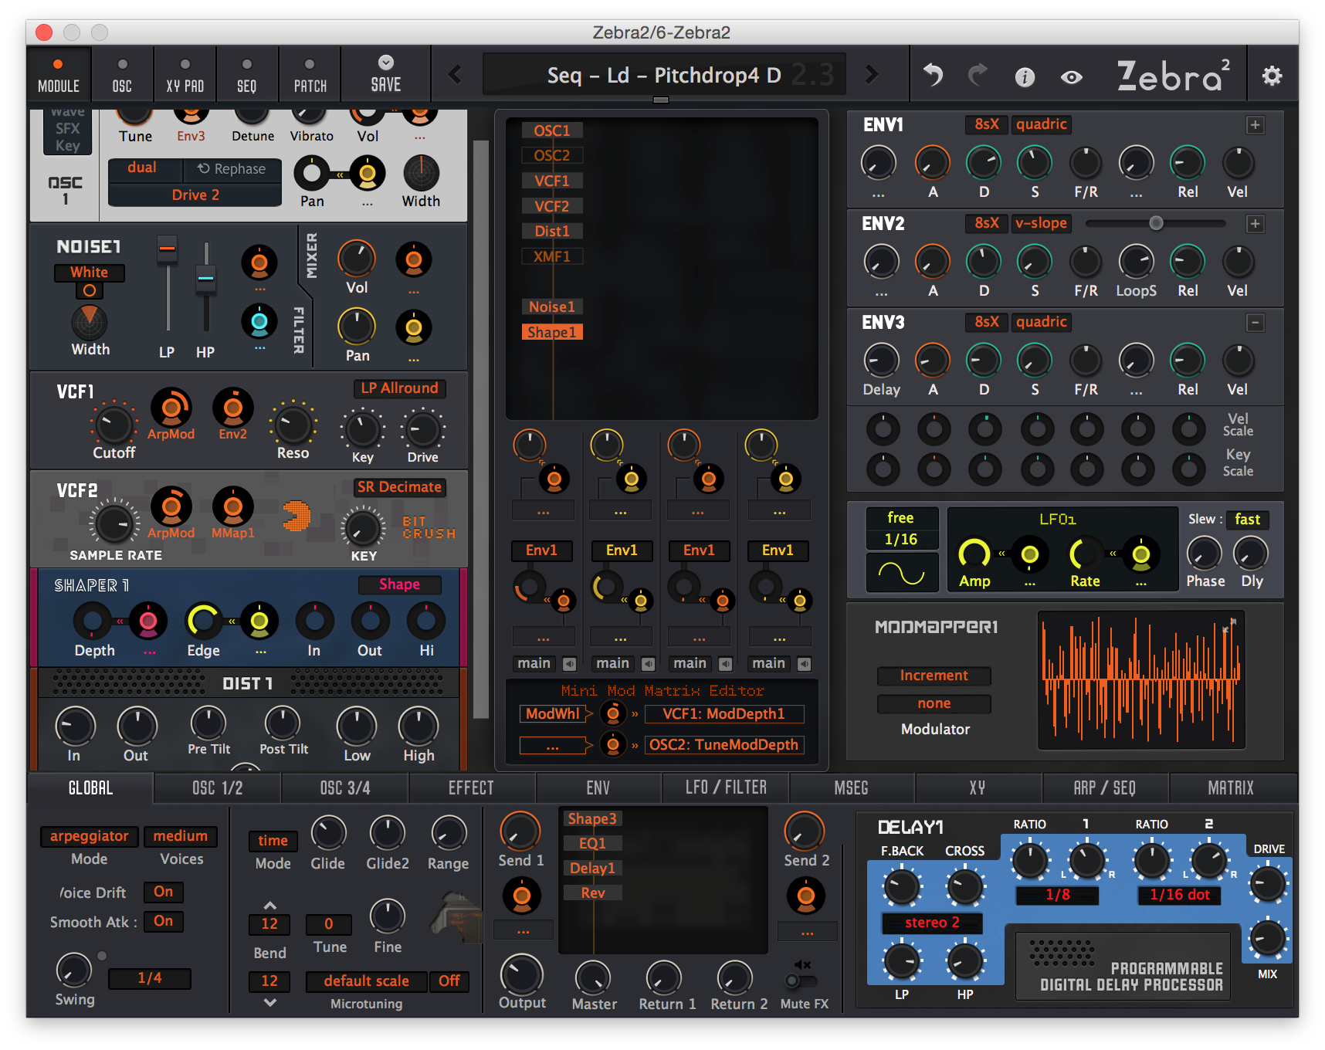
Task: Click the OSC1 Width radar knob
Action: coord(421,173)
